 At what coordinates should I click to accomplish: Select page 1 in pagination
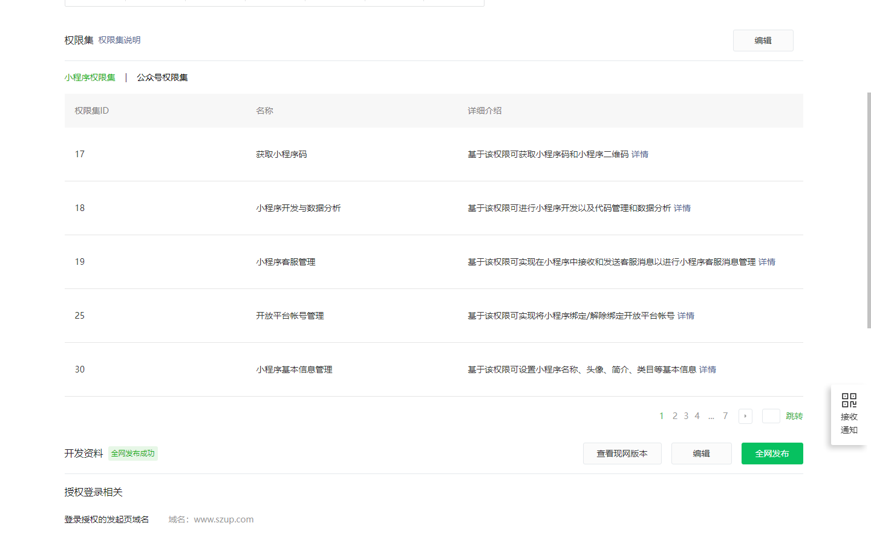point(662,416)
